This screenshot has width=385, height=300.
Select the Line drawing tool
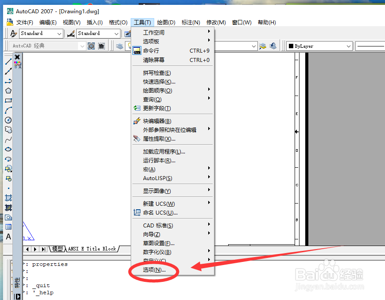8,62
